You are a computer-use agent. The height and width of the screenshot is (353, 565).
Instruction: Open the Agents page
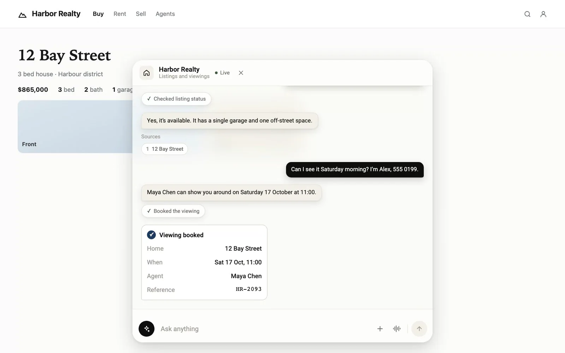pyautogui.click(x=165, y=14)
